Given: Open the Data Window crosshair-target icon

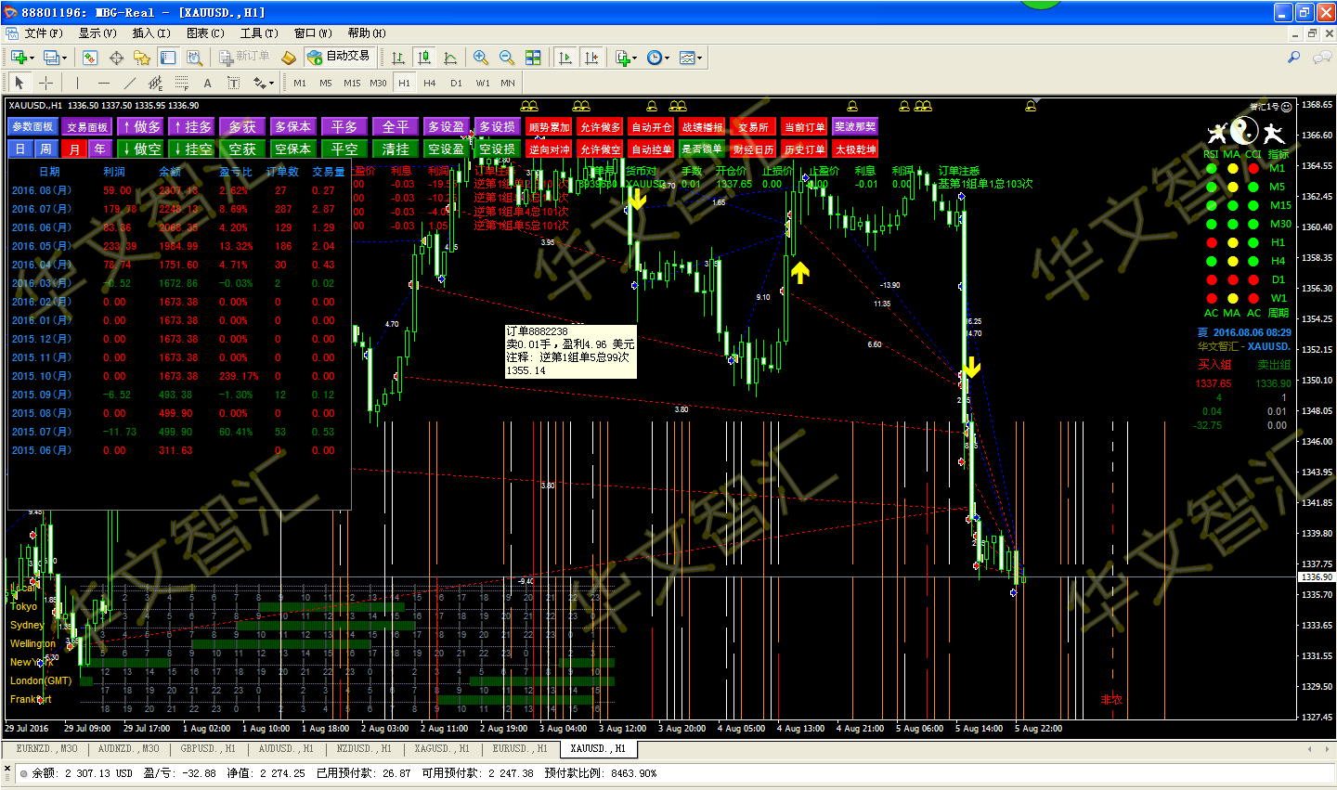Looking at the screenshot, I should 116,58.
